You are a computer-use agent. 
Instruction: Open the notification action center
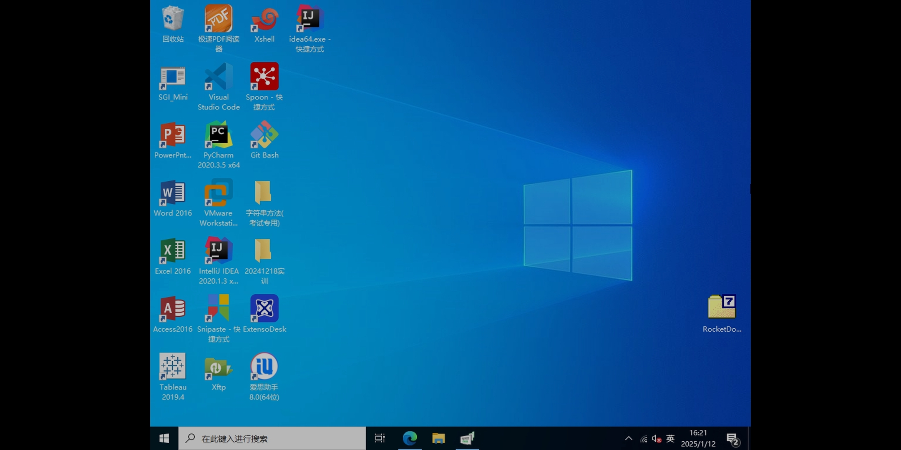point(732,439)
